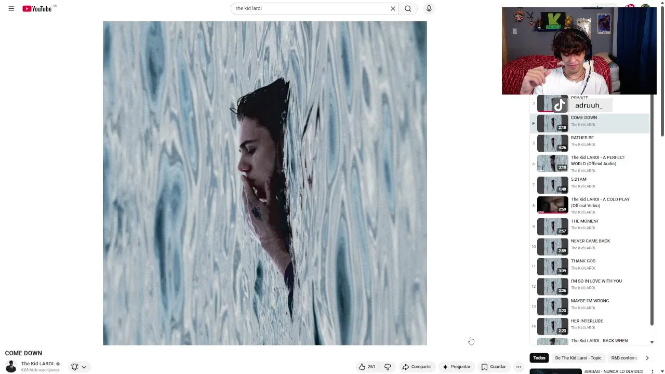Open The Kid LAROI channel avatar

11,366
